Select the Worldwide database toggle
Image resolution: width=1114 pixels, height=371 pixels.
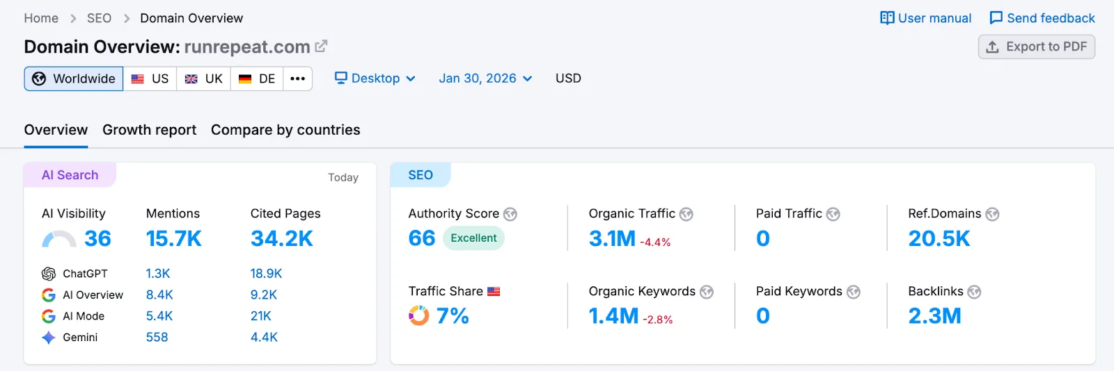pyautogui.click(x=74, y=79)
